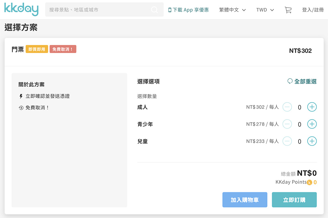Open 登入/註冊 login page
Viewport: 328px width, 218px height.
[x=313, y=10]
